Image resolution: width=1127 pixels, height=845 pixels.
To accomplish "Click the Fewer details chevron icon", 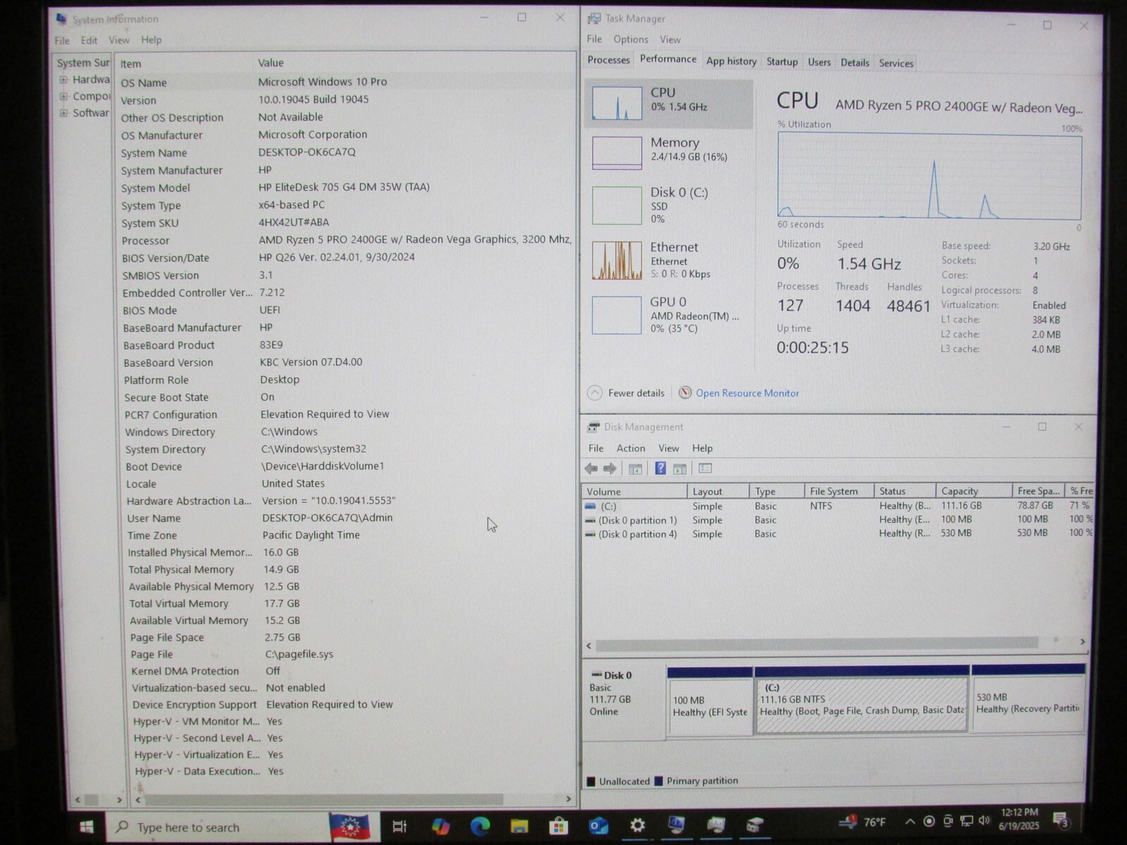I will [x=595, y=393].
